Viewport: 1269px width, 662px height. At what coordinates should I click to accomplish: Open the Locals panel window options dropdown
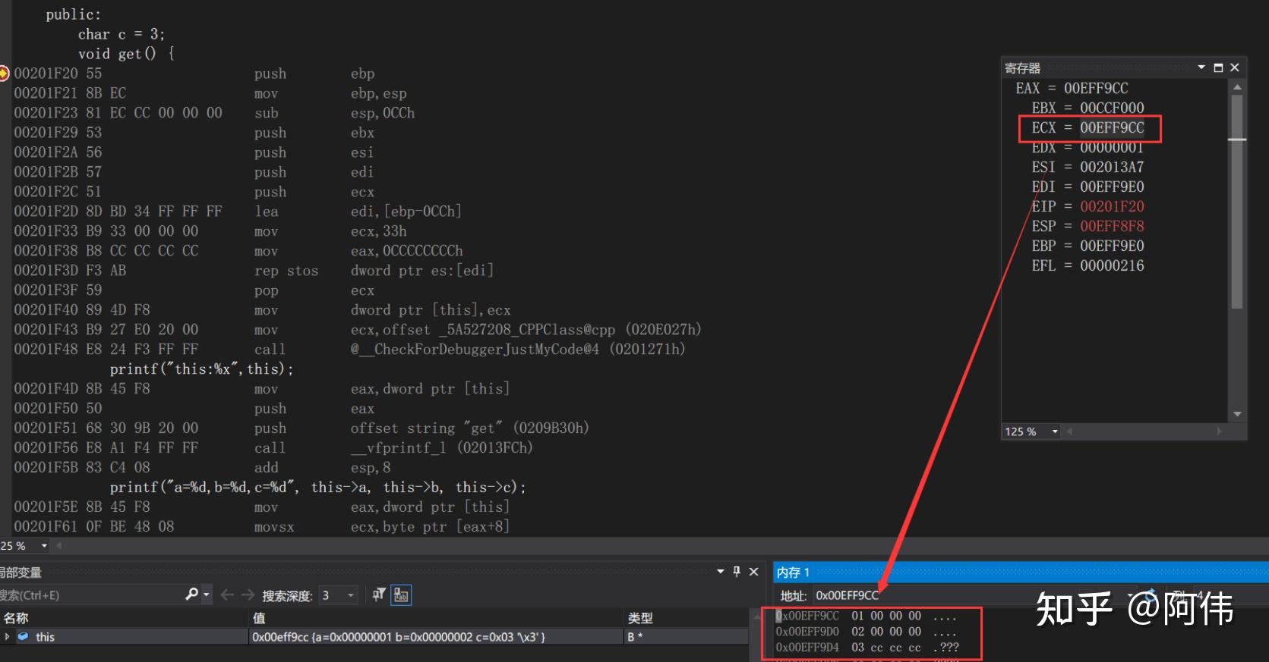coord(721,572)
